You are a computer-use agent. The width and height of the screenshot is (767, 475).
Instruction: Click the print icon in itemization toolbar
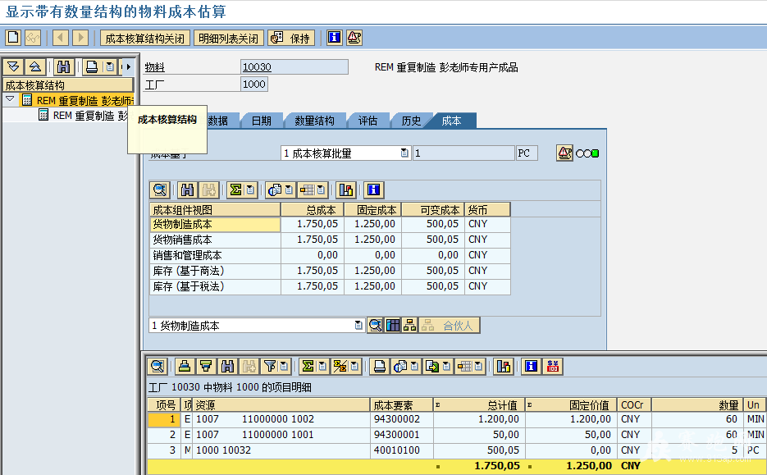[379, 366]
